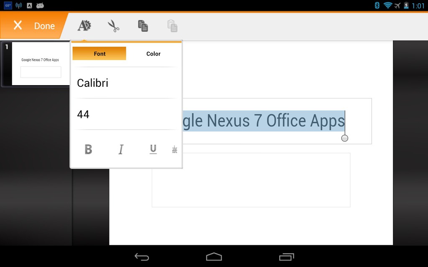Toggle italic formatting
428x267 pixels.
pos(121,149)
